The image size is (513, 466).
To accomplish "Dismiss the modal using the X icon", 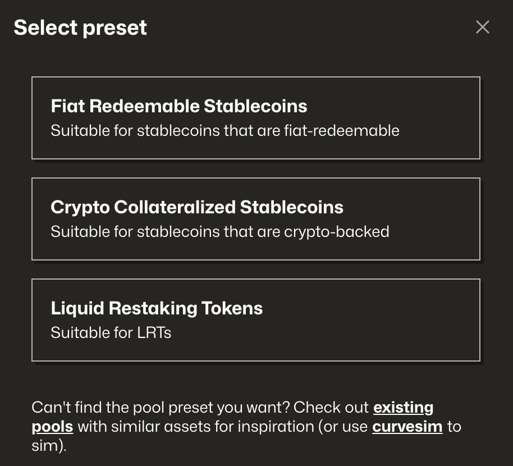I will click(x=482, y=26).
